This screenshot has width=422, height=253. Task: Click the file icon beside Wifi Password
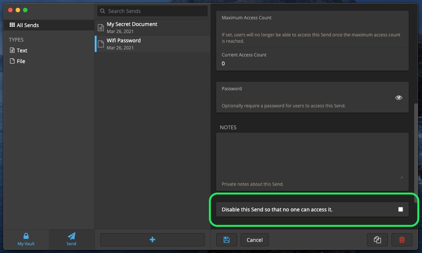tap(101, 44)
